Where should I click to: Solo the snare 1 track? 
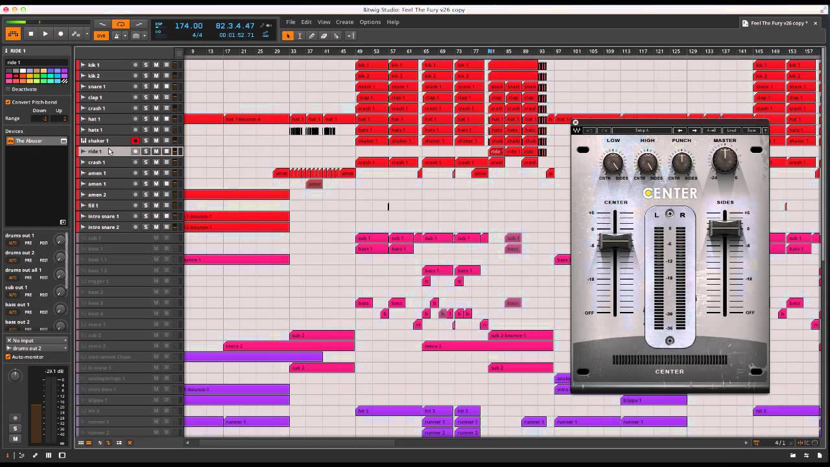146,86
